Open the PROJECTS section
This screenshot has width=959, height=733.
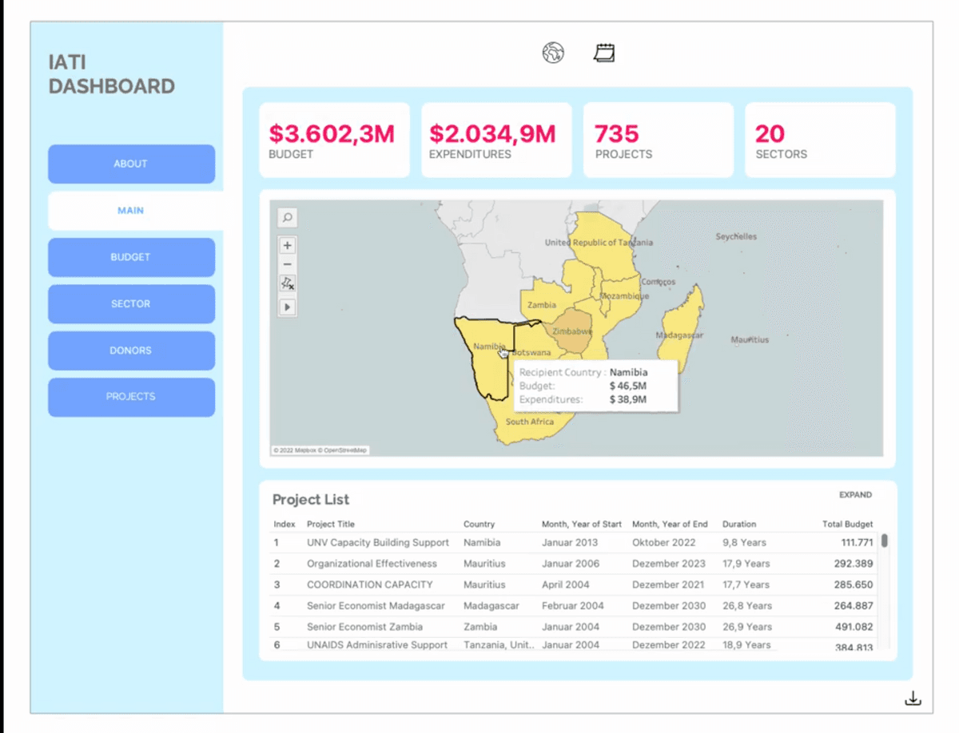pyautogui.click(x=131, y=397)
